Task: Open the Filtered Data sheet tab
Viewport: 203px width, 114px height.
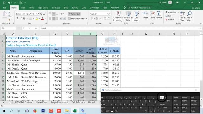Action: pyautogui.click(x=42, y=102)
